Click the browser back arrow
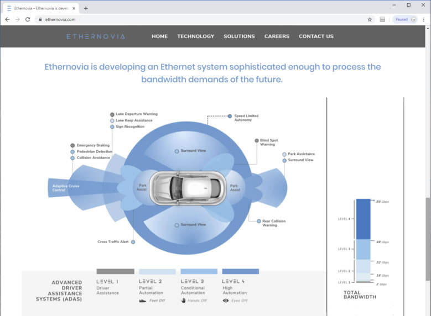431x316 pixels. [x=7, y=19]
